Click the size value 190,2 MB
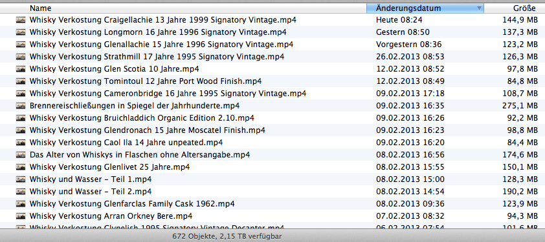 click(x=520, y=192)
